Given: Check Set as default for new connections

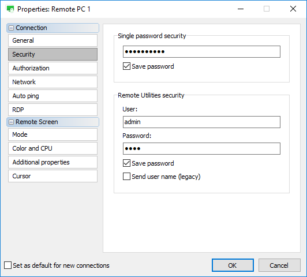Looking at the screenshot, I should pyautogui.click(x=8, y=265).
